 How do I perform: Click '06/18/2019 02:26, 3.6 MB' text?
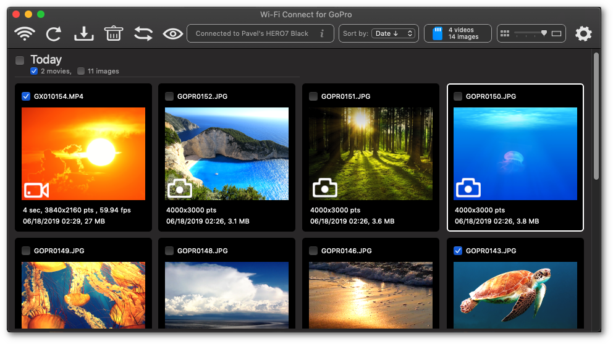[352, 221]
